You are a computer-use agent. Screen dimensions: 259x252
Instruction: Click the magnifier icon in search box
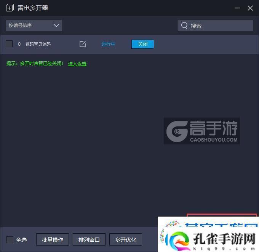(184, 26)
